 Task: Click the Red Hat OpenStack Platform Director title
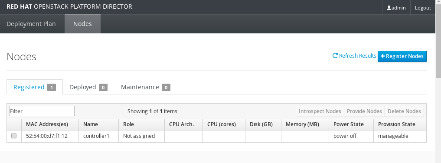tap(69, 7)
